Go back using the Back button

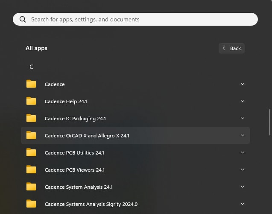pyautogui.click(x=231, y=48)
